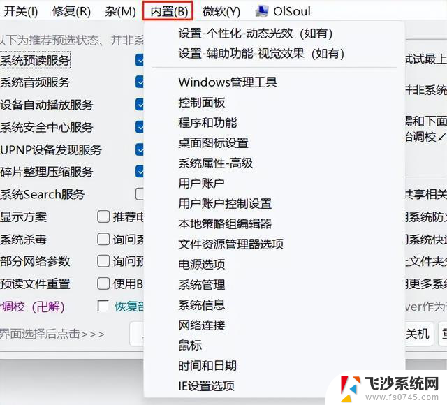The width and height of the screenshot is (447, 405).
Task: Close the 内置(B) menu by clicking it
Action: coord(168,11)
